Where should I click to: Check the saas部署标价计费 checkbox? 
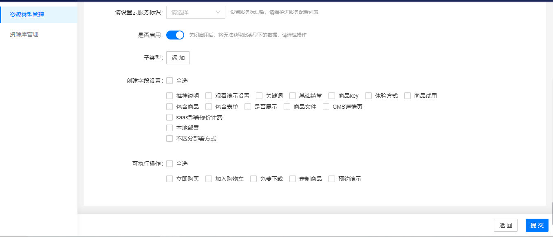(170, 117)
